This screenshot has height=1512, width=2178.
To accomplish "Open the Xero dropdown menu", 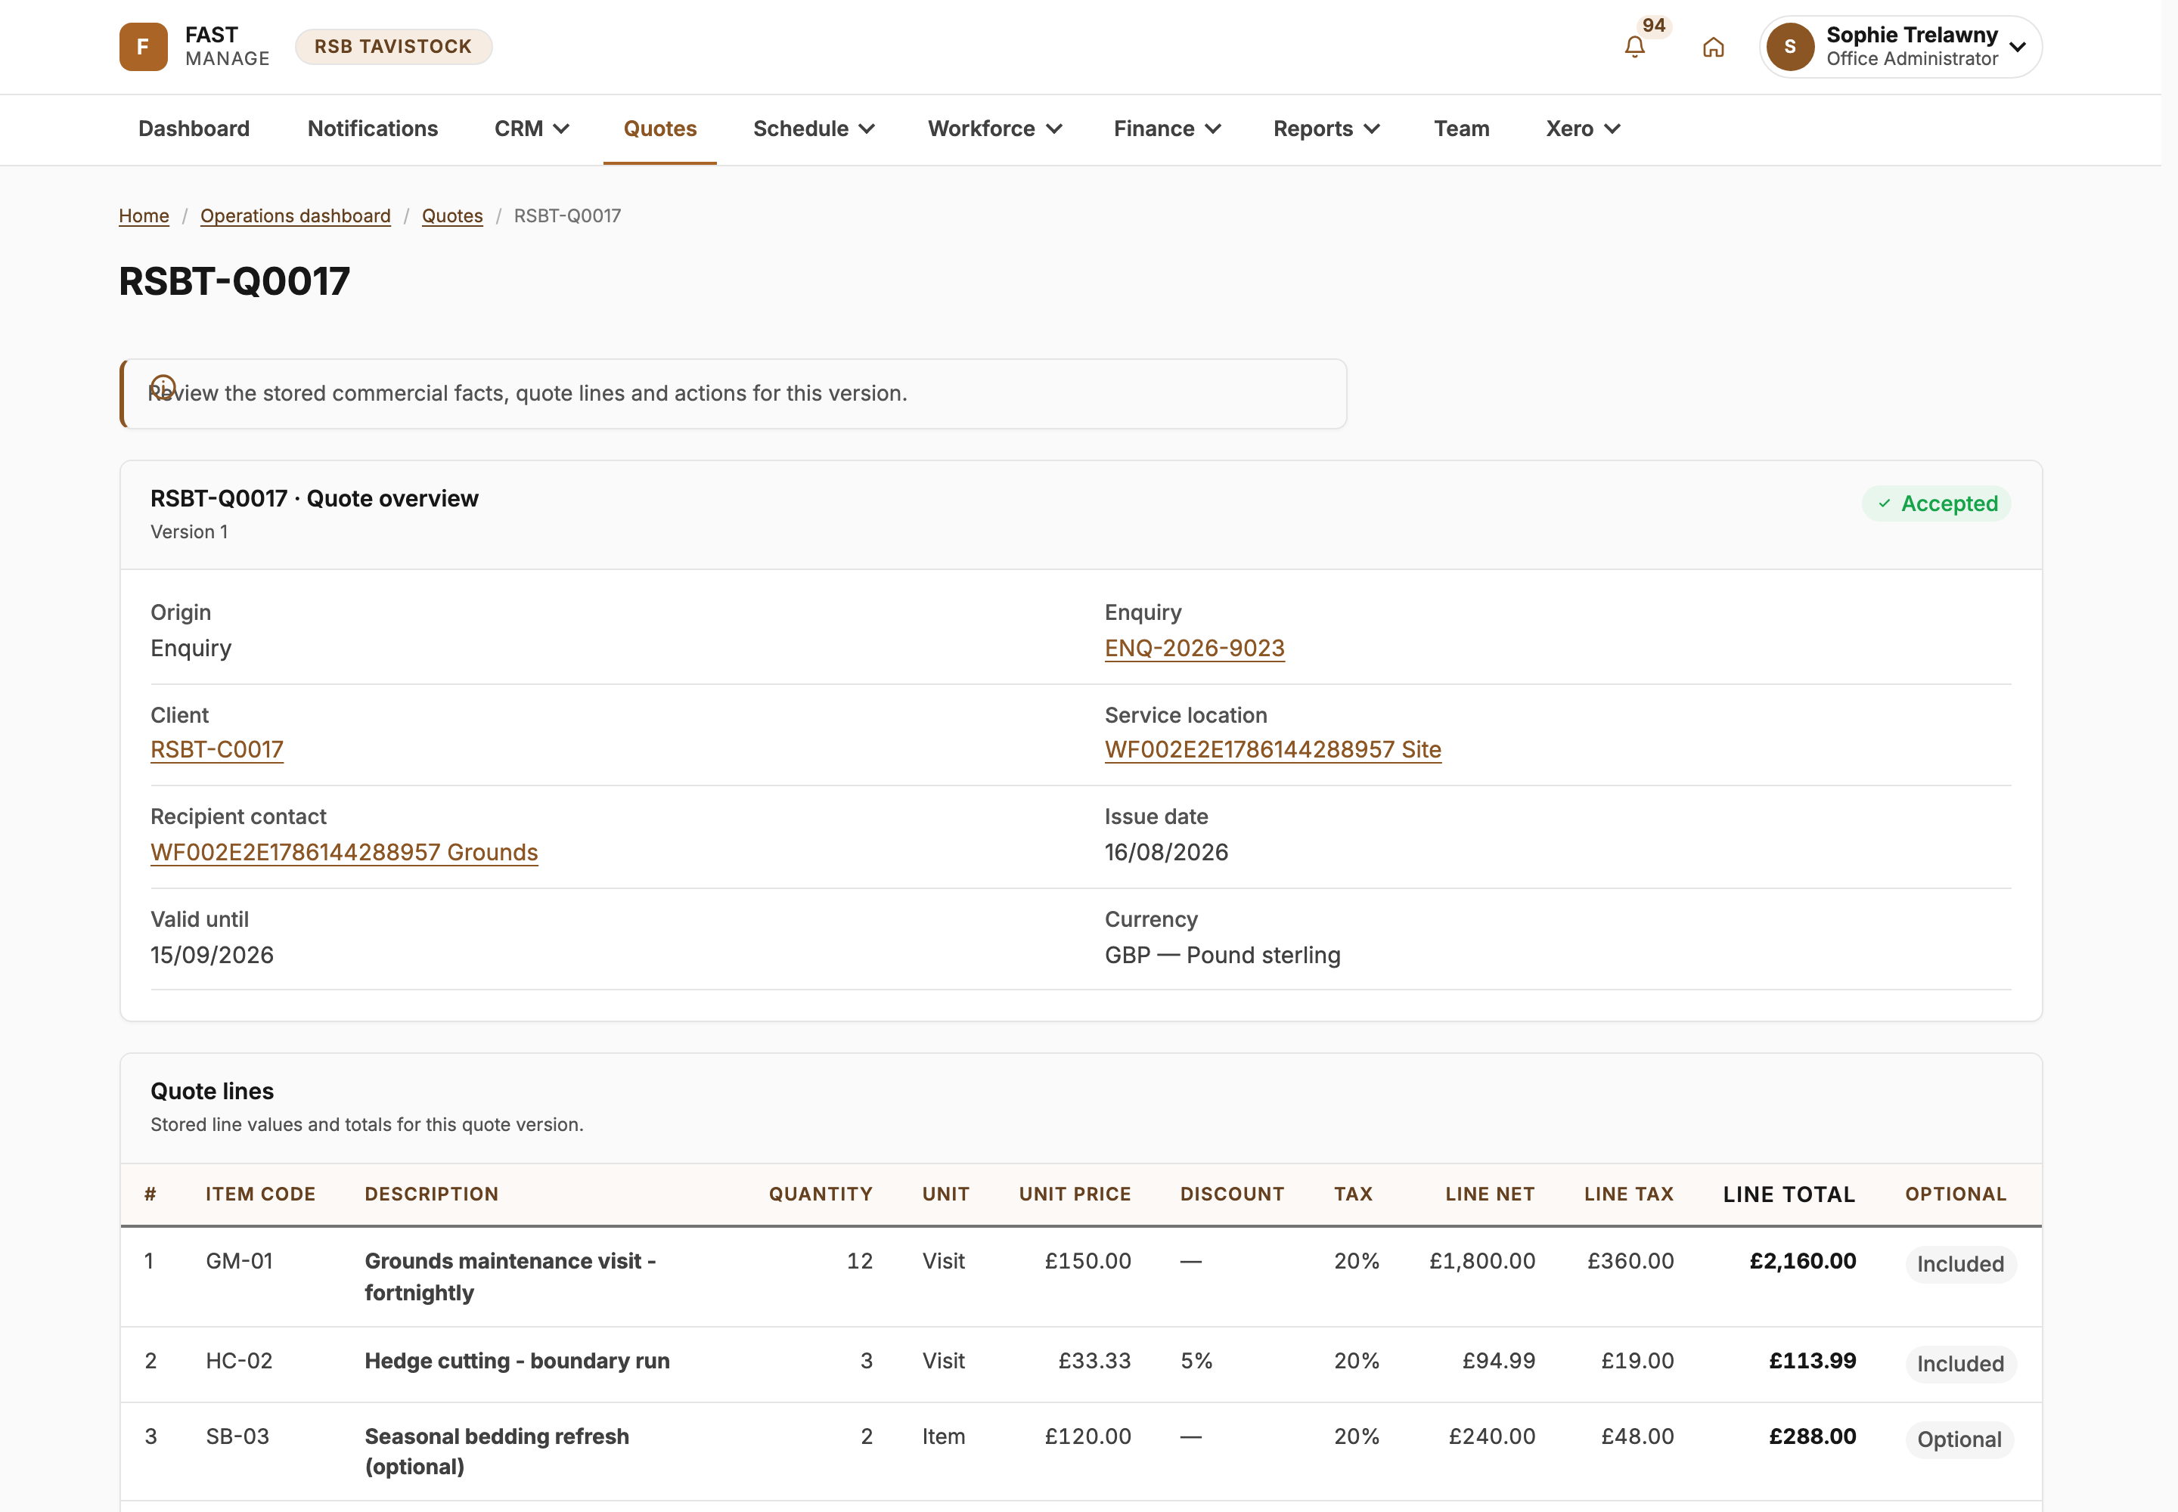I will click(1583, 129).
